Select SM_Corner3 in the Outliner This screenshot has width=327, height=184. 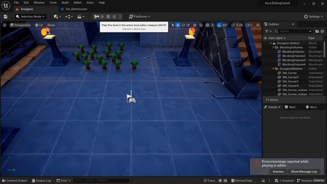(290, 81)
